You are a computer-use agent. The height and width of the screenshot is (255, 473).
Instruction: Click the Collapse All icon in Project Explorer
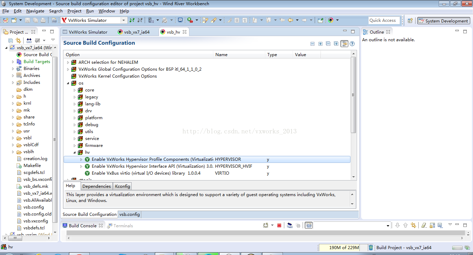[x=10, y=41]
